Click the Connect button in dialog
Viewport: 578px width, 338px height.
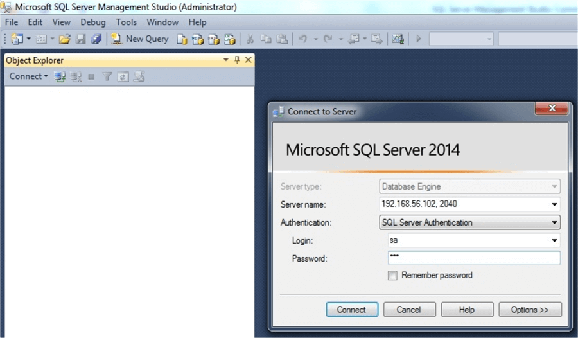coord(352,310)
